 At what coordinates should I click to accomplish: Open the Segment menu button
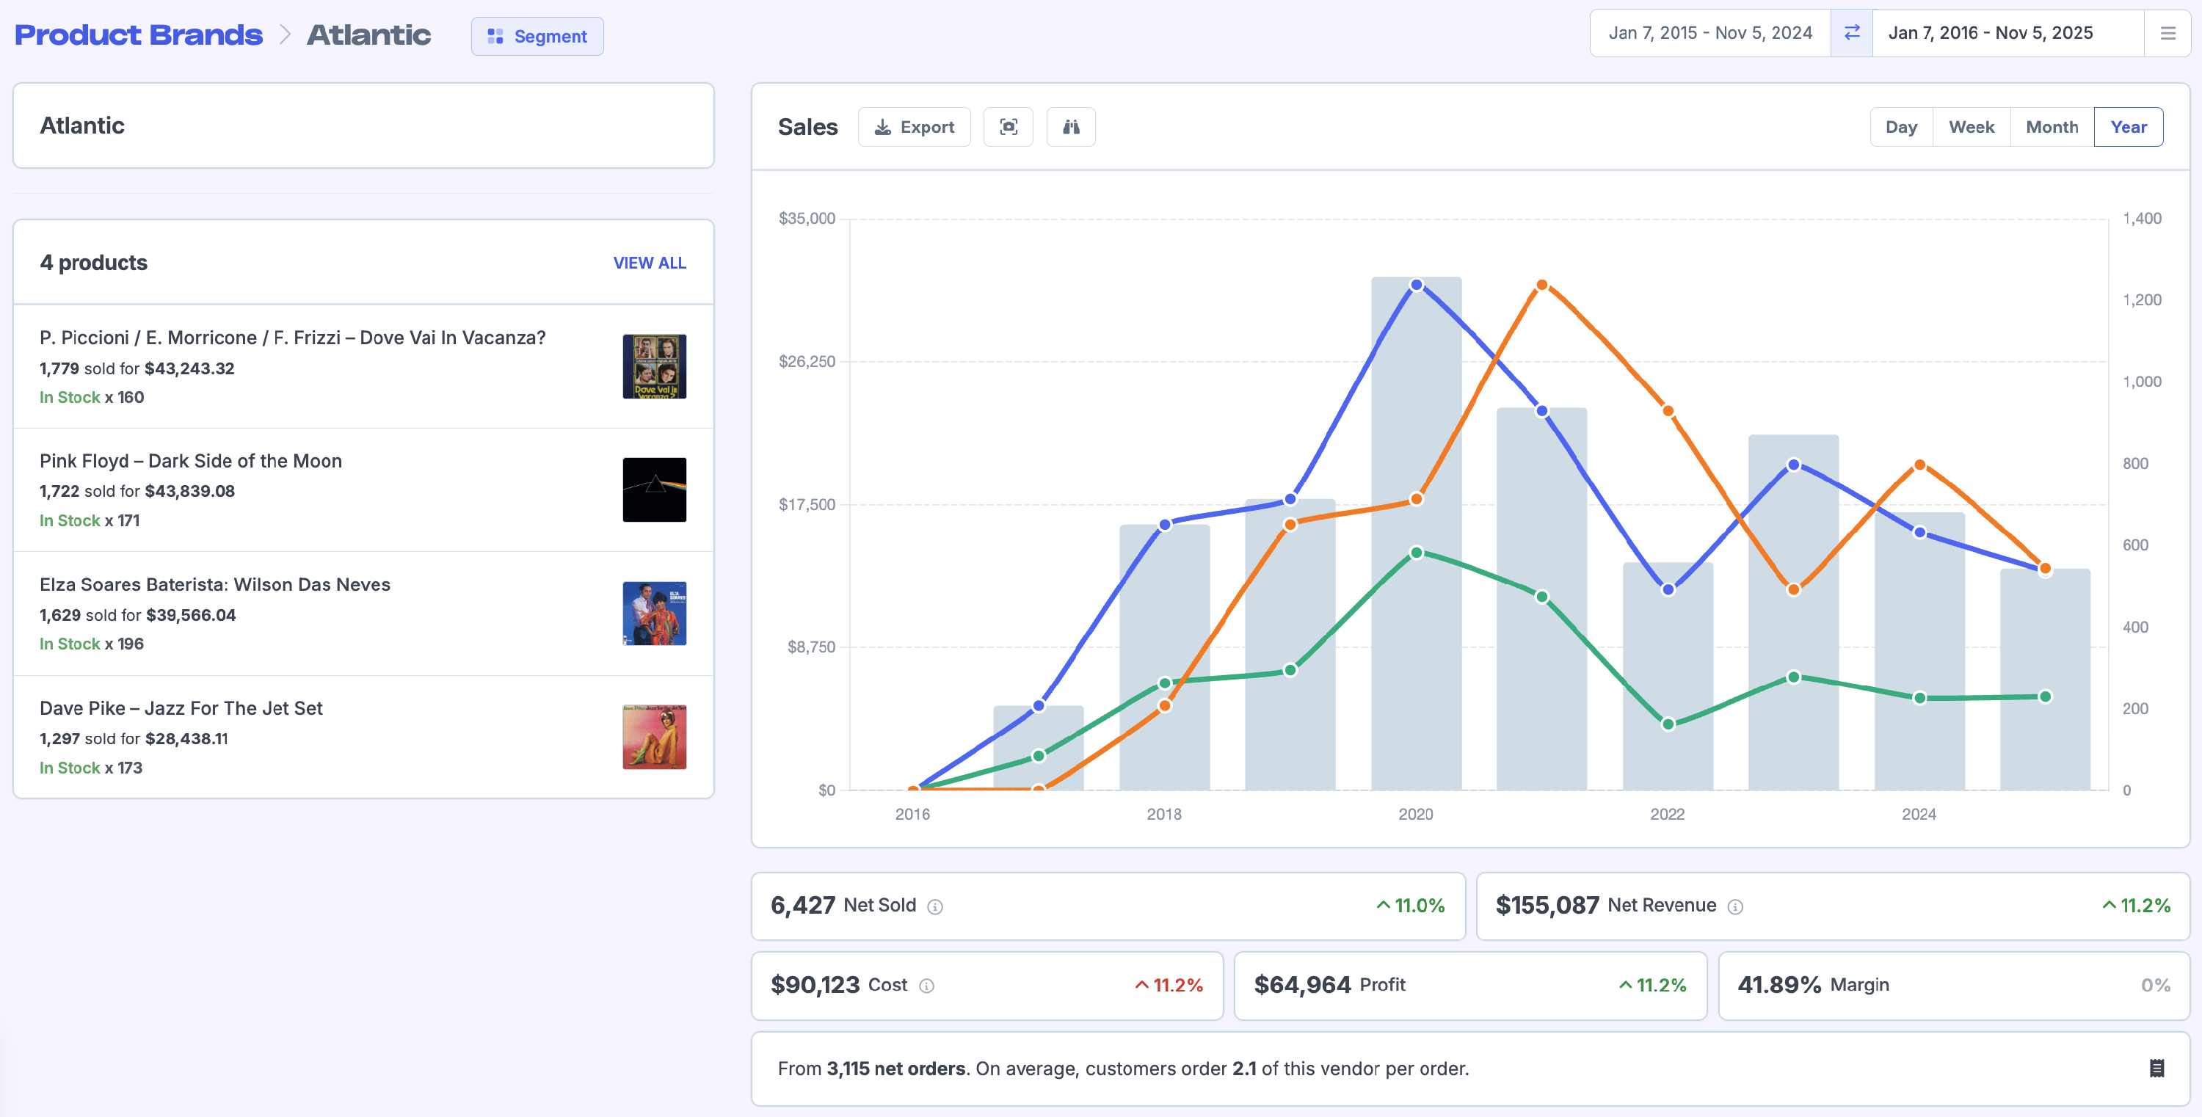(x=537, y=36)
